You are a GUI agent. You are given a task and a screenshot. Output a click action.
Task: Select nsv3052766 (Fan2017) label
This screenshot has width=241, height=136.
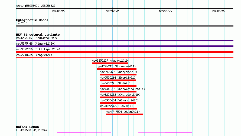[x=116, y=106]
